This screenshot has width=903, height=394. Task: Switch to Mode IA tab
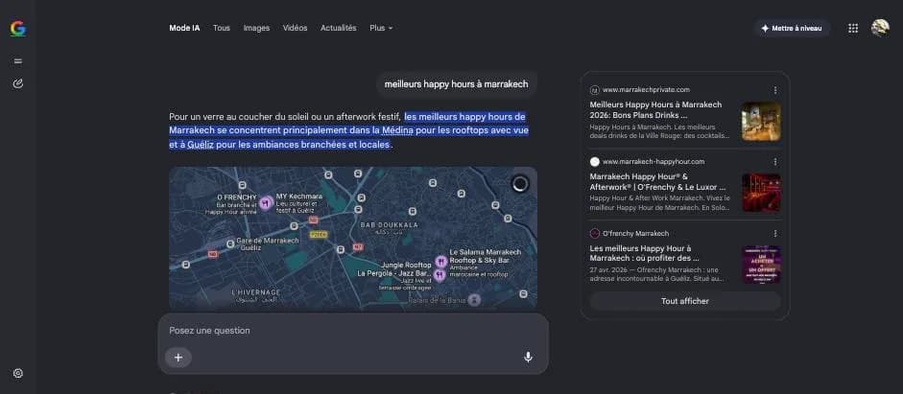(184, 28)
